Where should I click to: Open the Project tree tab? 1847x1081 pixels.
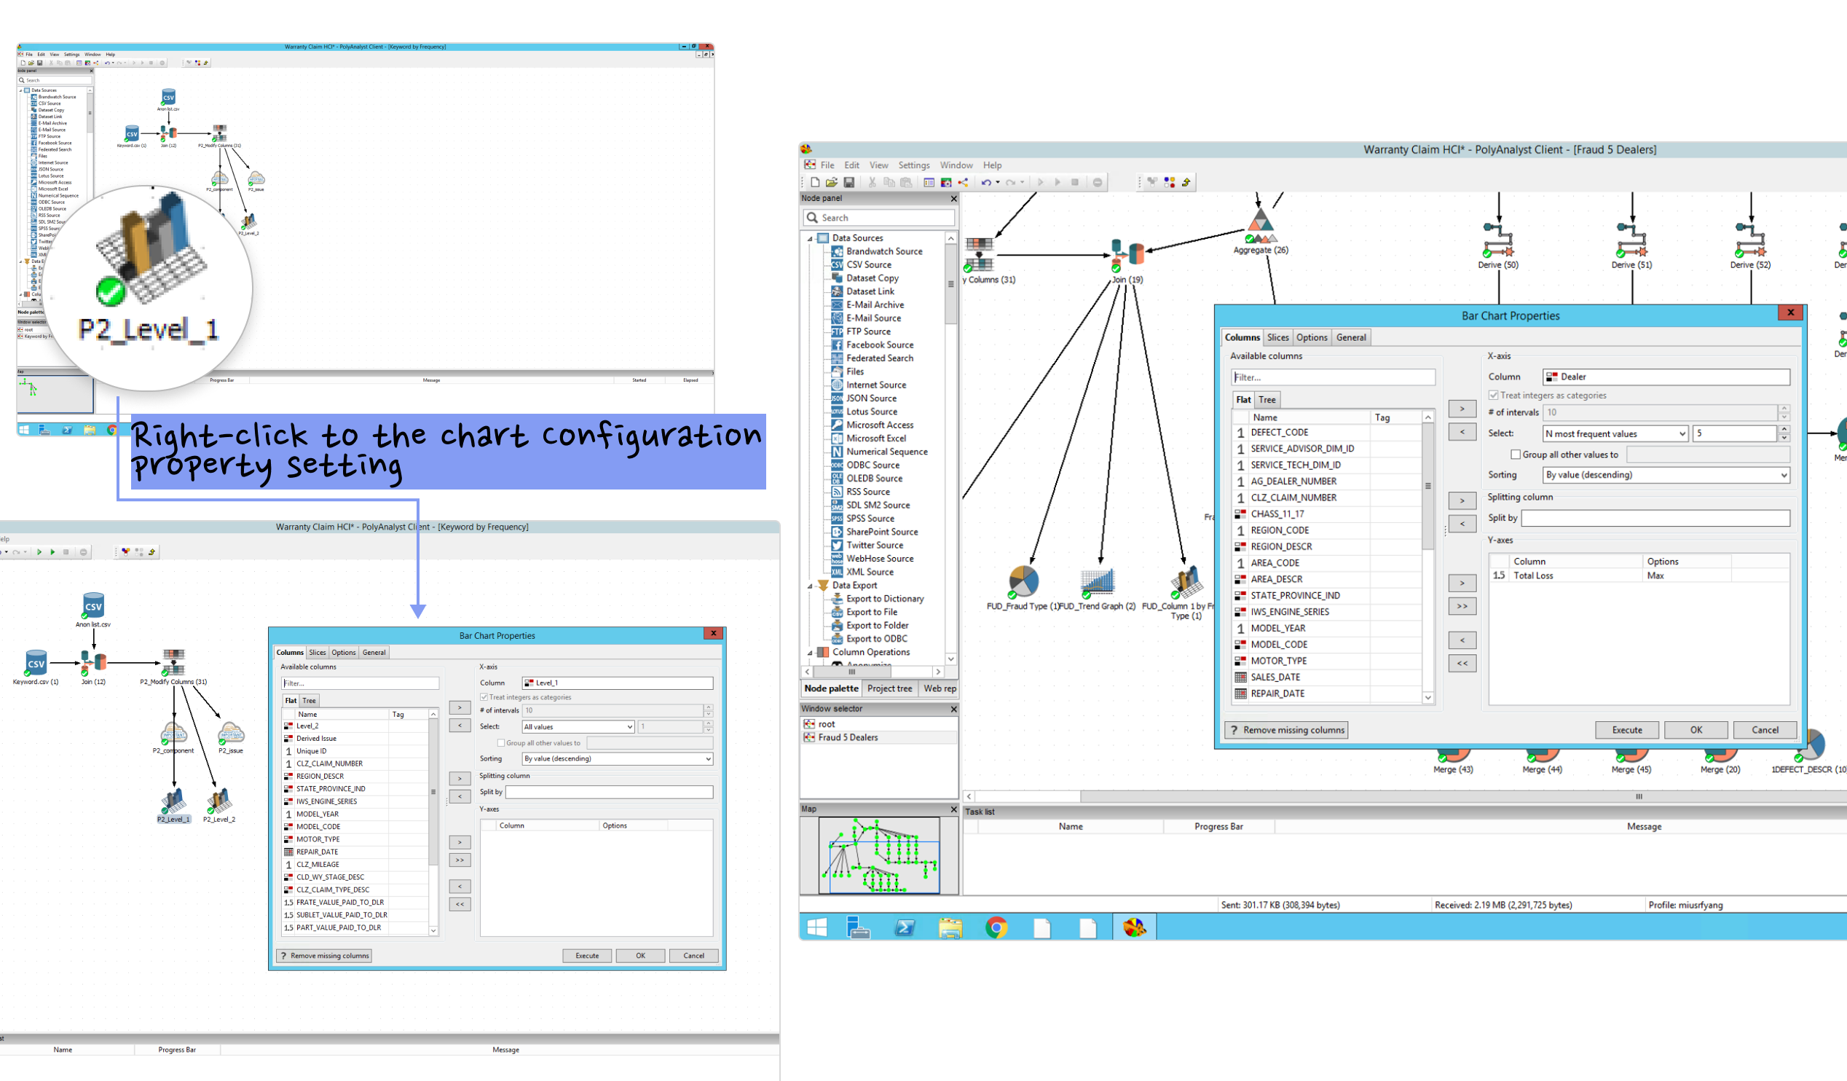889,688
